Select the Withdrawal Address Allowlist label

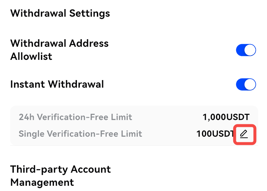(x=60, y=50)
